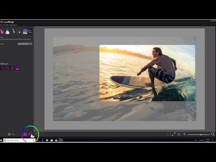
Task: Open the Welcome menu item
Action: click(15, 25)
